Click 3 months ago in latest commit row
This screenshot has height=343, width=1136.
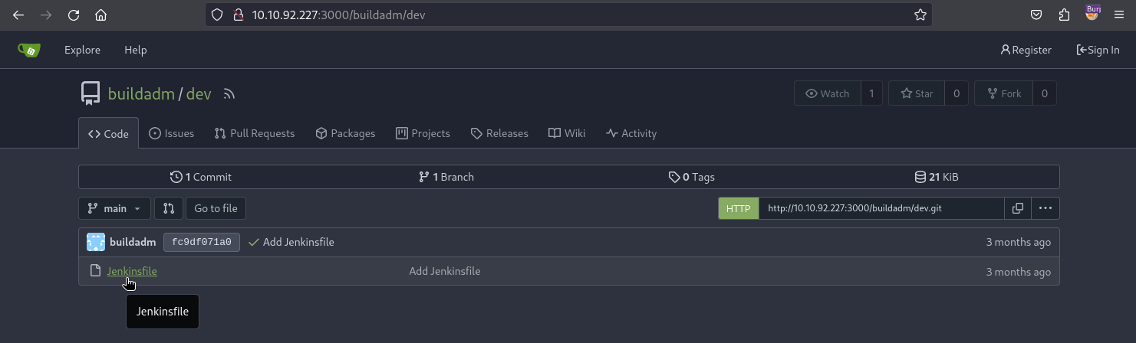coord(1019,242)
